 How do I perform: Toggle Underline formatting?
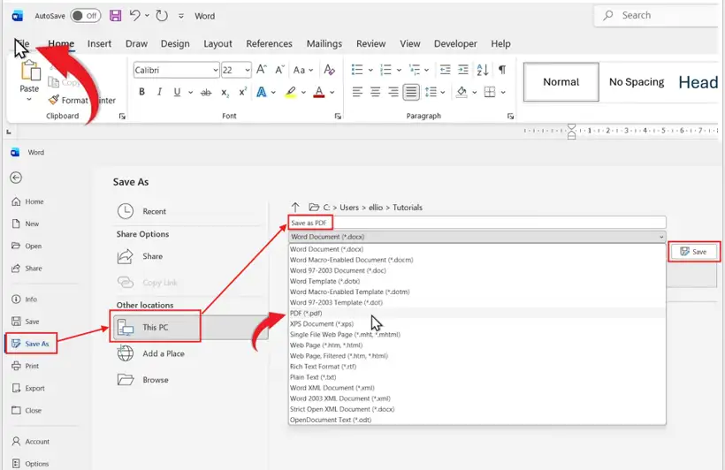click(177, 92)
